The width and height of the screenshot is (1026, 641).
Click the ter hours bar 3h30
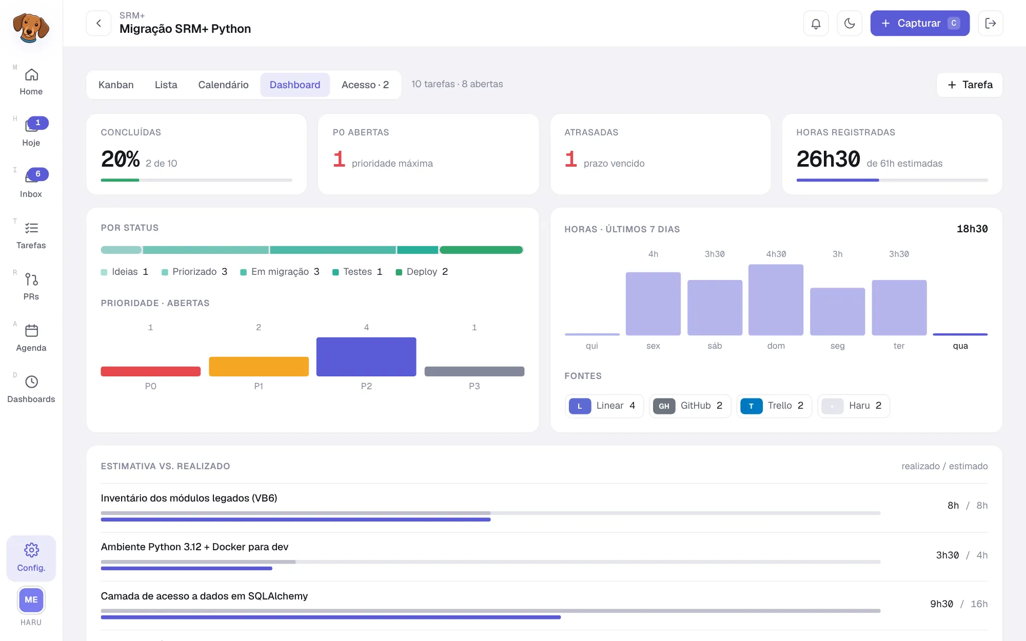[x=899, y=308]
